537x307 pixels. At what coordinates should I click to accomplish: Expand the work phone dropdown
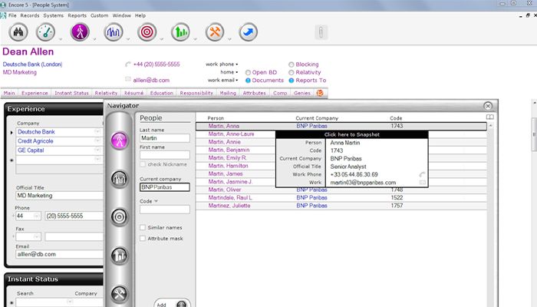[x=237, y=64]
